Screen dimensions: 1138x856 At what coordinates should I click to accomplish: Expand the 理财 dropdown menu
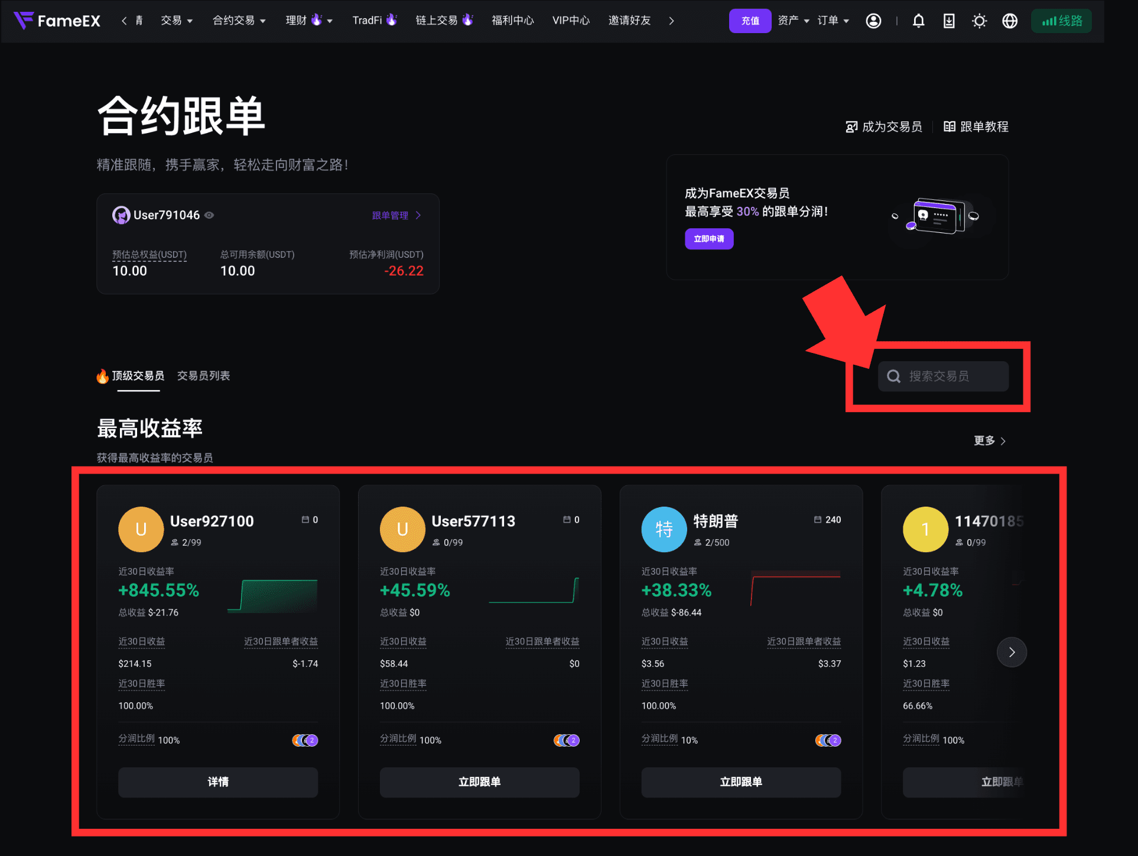point(309,21)
